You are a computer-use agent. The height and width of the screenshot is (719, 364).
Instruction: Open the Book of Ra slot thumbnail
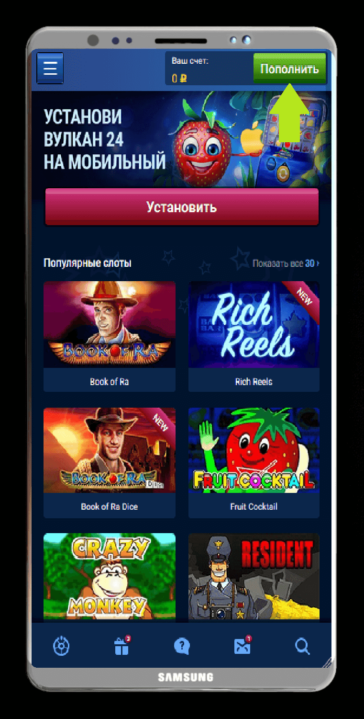pyautogui.click(x=110, y=325)
